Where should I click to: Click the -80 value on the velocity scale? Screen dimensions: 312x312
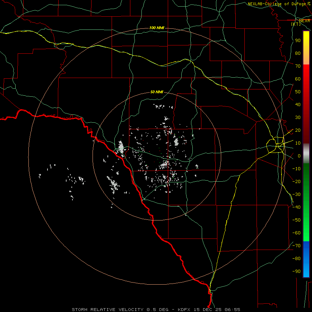(296, 259)
